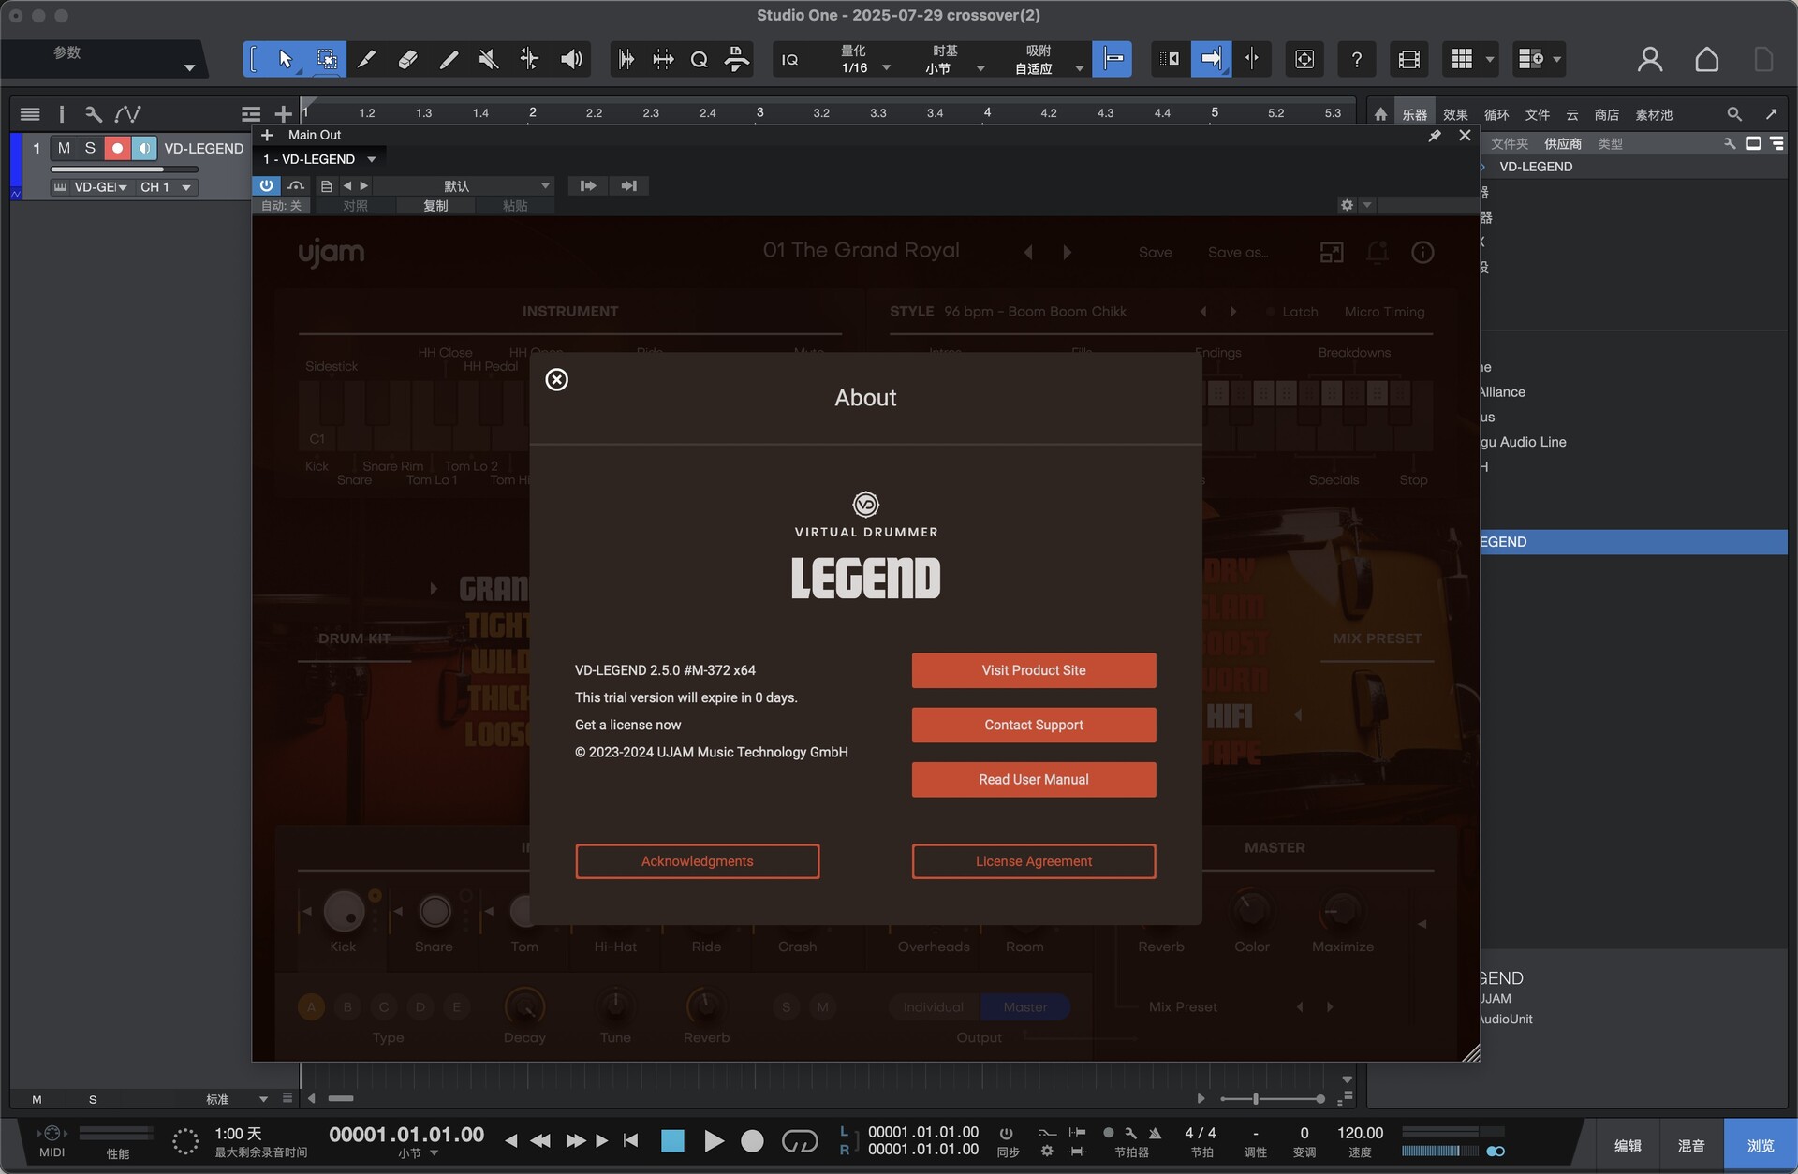Mute the VD-LEGEND track
Viewport: 1798px width, 1174px height.
(64, 148)
